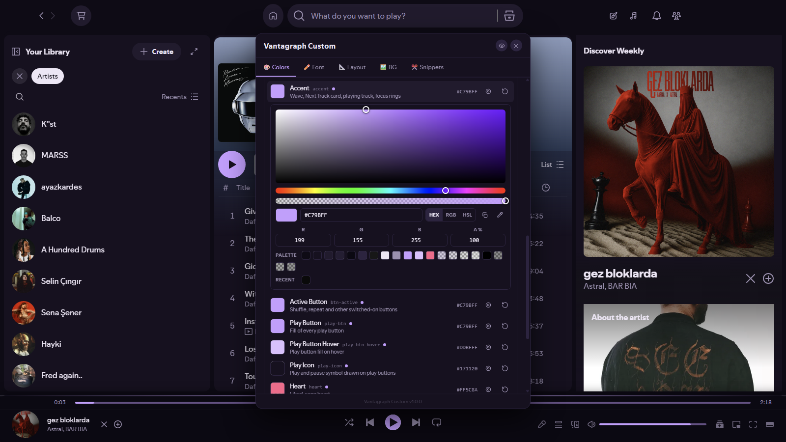Switch to the Layout tab
The width and height of the screenshot is (786, 442).
click(352, 67)
